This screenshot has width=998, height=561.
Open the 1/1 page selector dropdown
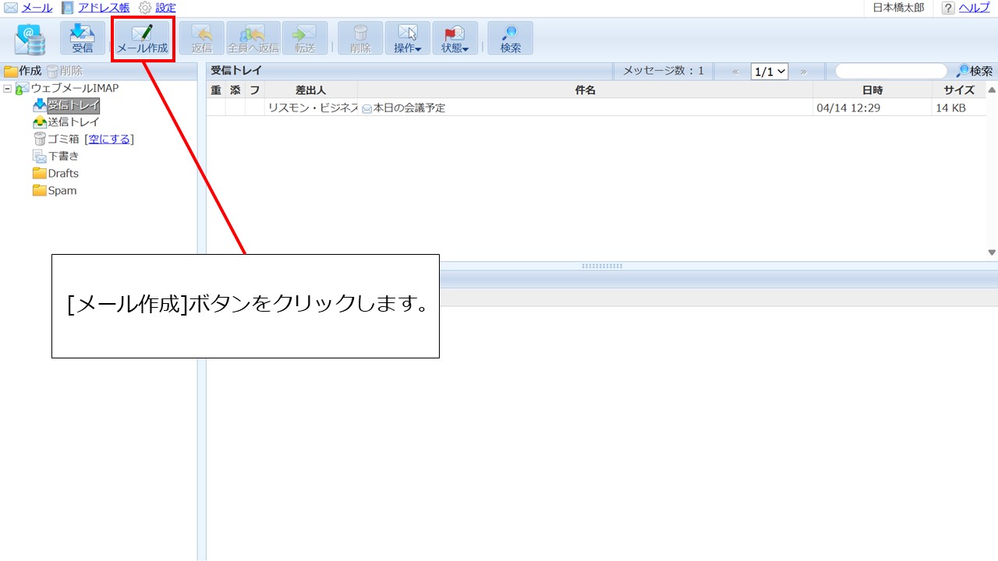pyautogui.click(x=769, y=71)
